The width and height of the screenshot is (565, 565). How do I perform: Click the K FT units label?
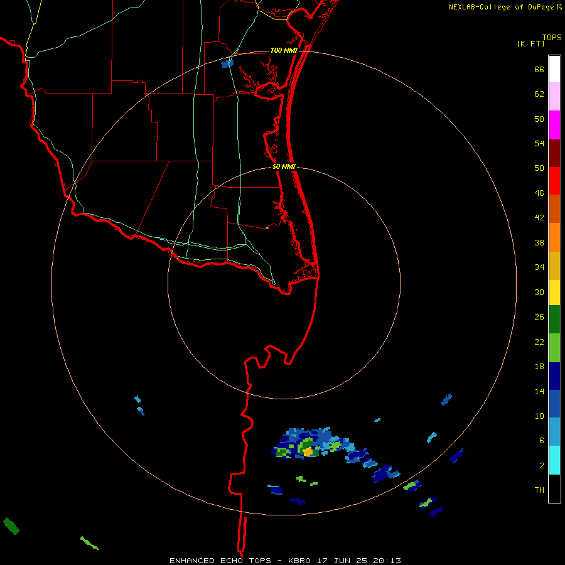point(530,43)
